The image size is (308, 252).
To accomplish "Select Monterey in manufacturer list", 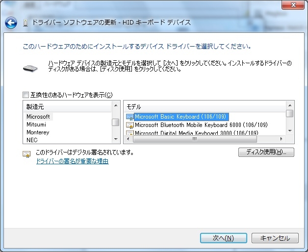I will click(x=38, y=132).
